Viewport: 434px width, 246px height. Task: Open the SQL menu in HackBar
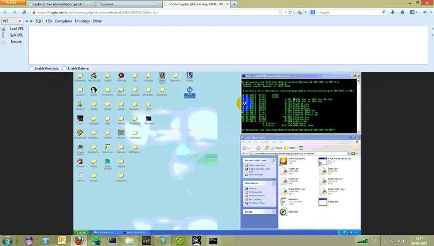point(39,21)
